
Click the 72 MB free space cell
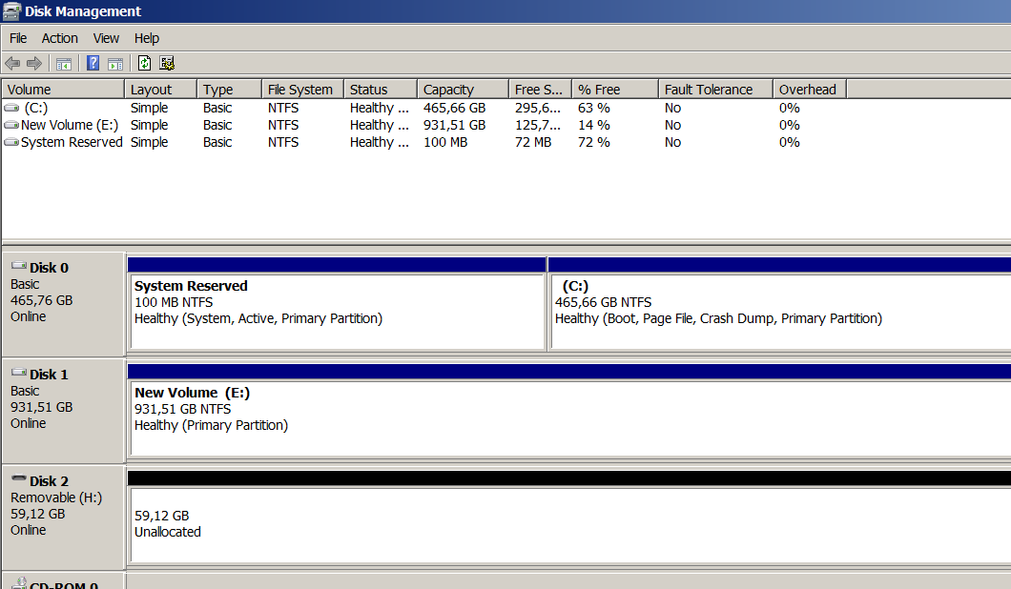point(533,142)
